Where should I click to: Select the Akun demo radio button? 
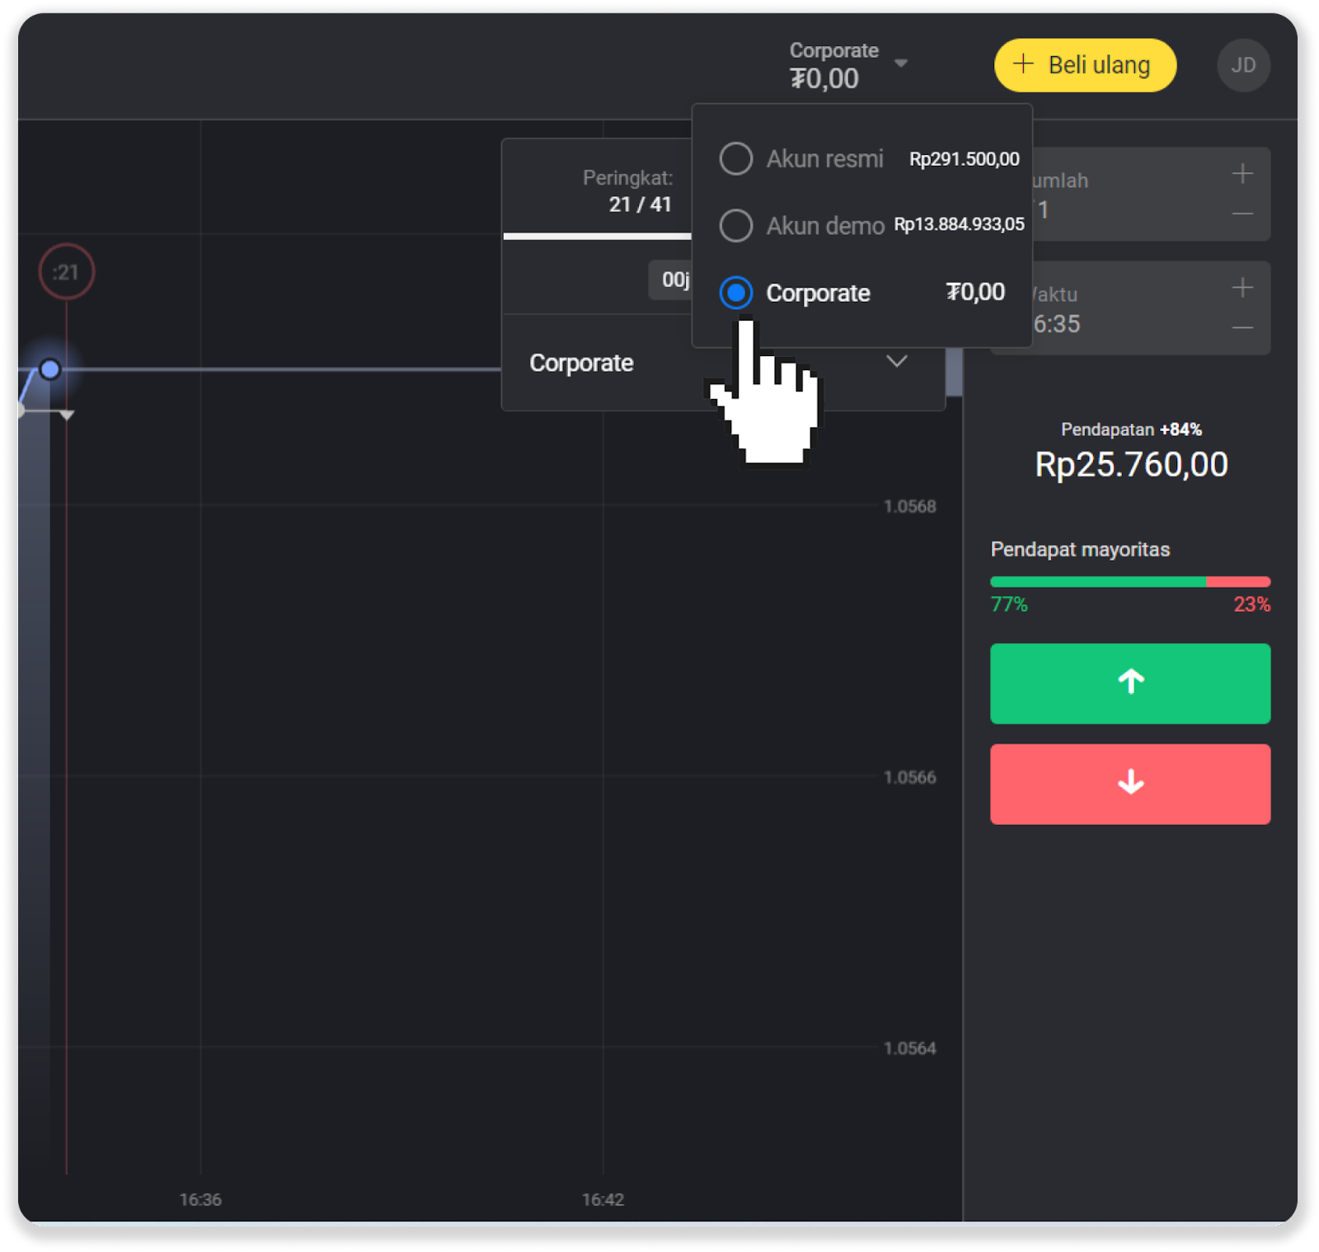[x=735, y=225]
